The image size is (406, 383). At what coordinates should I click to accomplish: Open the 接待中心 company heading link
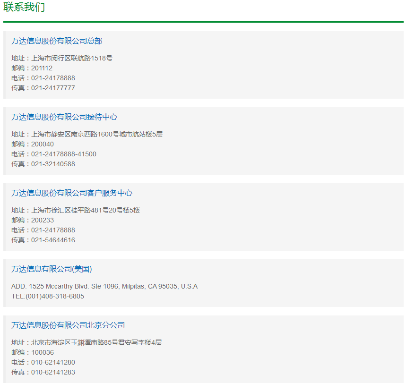click(64, 117)
